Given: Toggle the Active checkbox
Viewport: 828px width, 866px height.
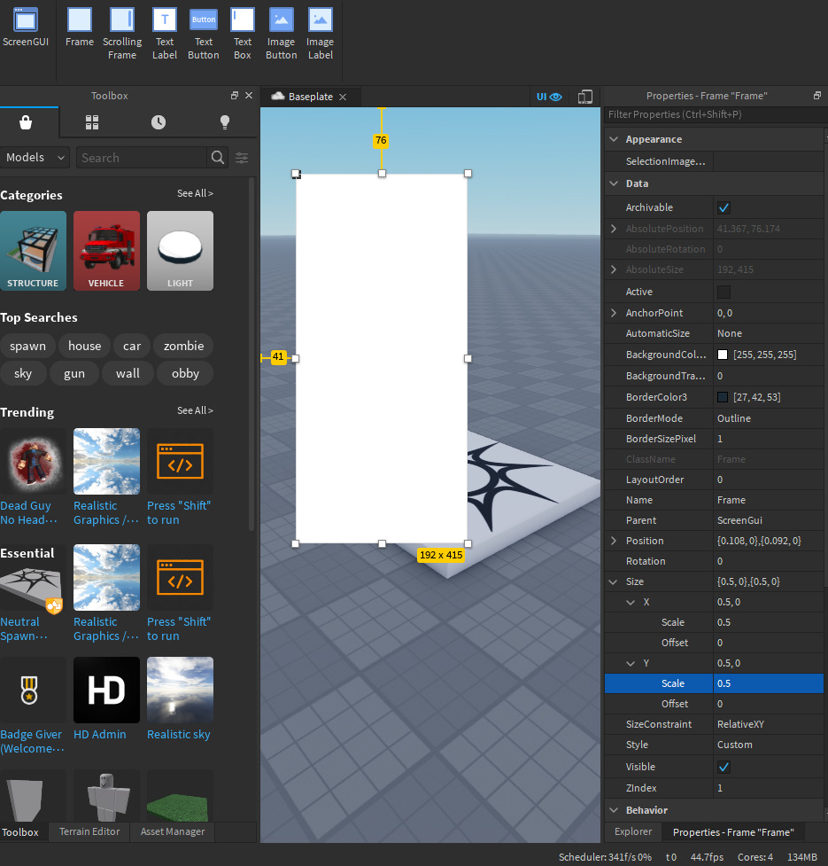Looking at the screenshot, I should 724,292.
